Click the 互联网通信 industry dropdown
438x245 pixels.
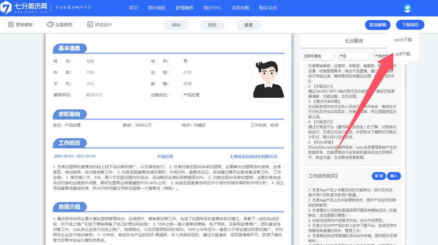click(x=318, y=56)
